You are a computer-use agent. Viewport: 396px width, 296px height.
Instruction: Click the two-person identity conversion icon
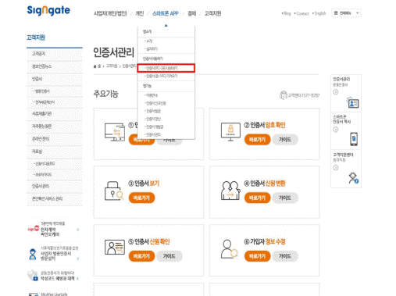[x=230, y=191]
